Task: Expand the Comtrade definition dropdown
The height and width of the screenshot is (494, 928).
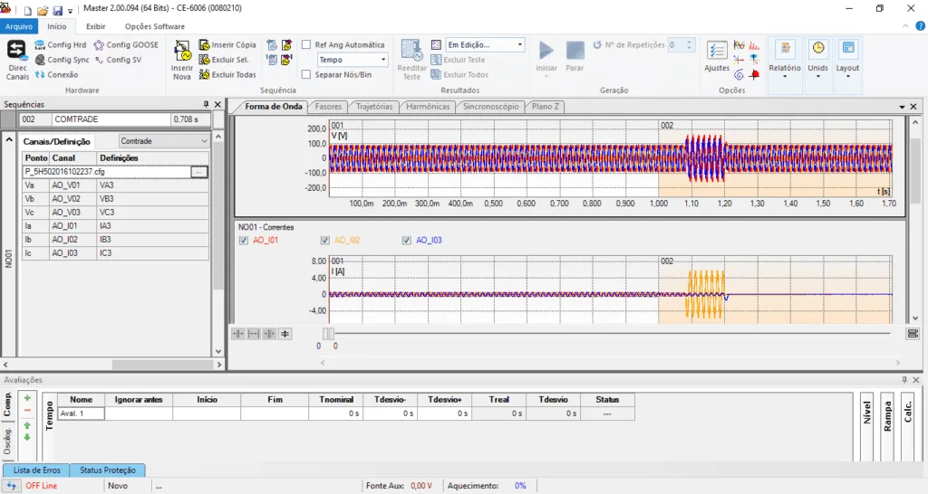Action: 164,141
